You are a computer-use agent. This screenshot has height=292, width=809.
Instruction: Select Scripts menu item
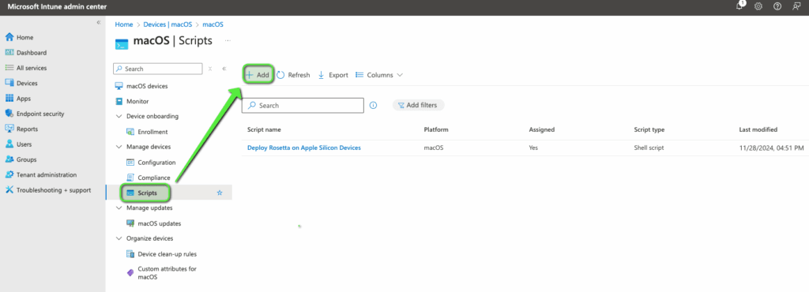tap(146, 193)
